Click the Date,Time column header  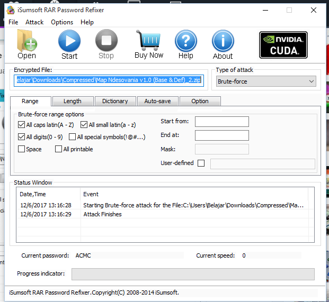click(x=49, y=194)
